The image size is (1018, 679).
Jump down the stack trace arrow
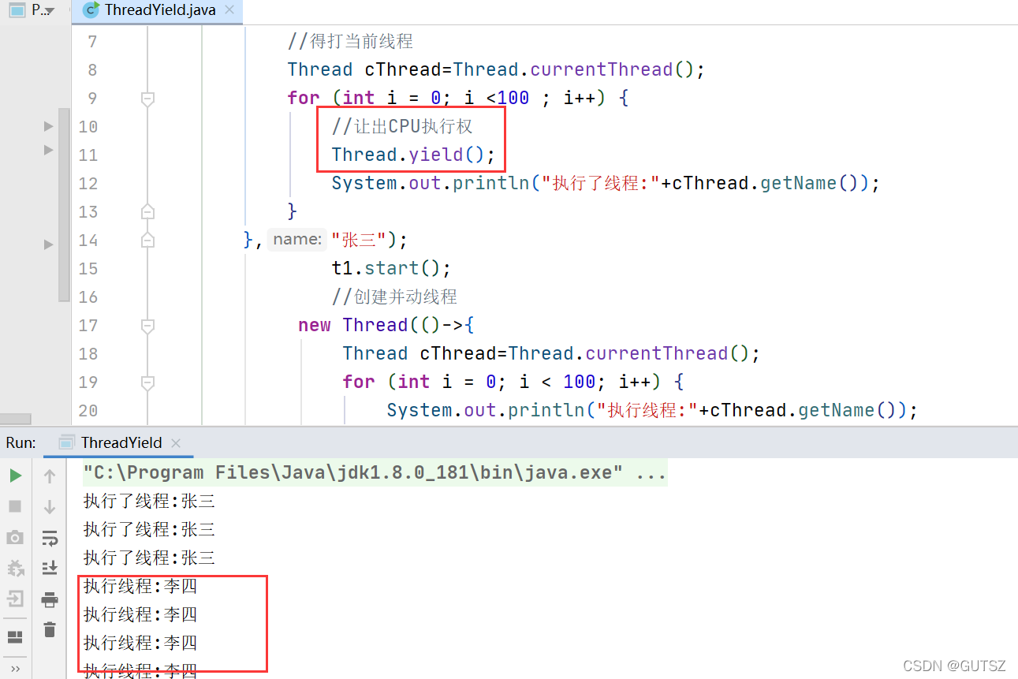pyautogui.click(x=50, y=506)
